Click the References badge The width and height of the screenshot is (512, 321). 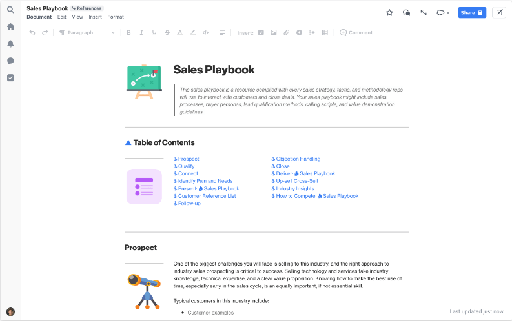click(x=87, y=8)
